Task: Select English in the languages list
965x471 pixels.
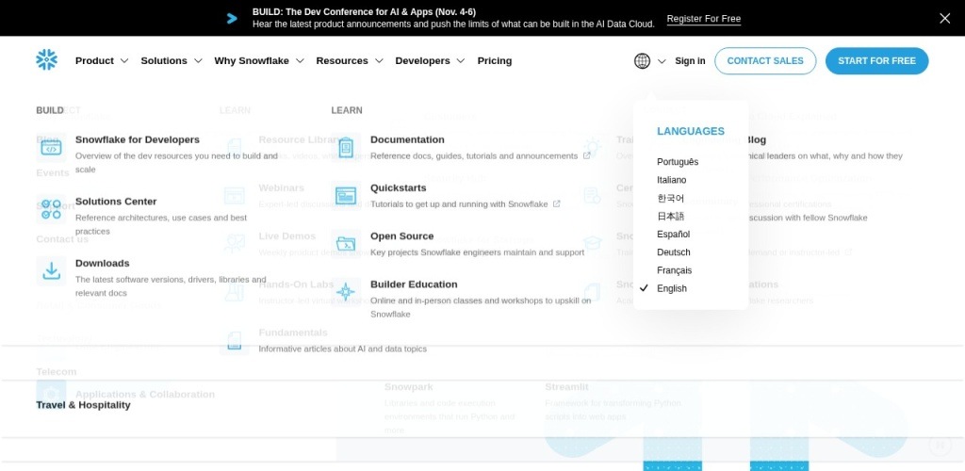Action: 672,288
